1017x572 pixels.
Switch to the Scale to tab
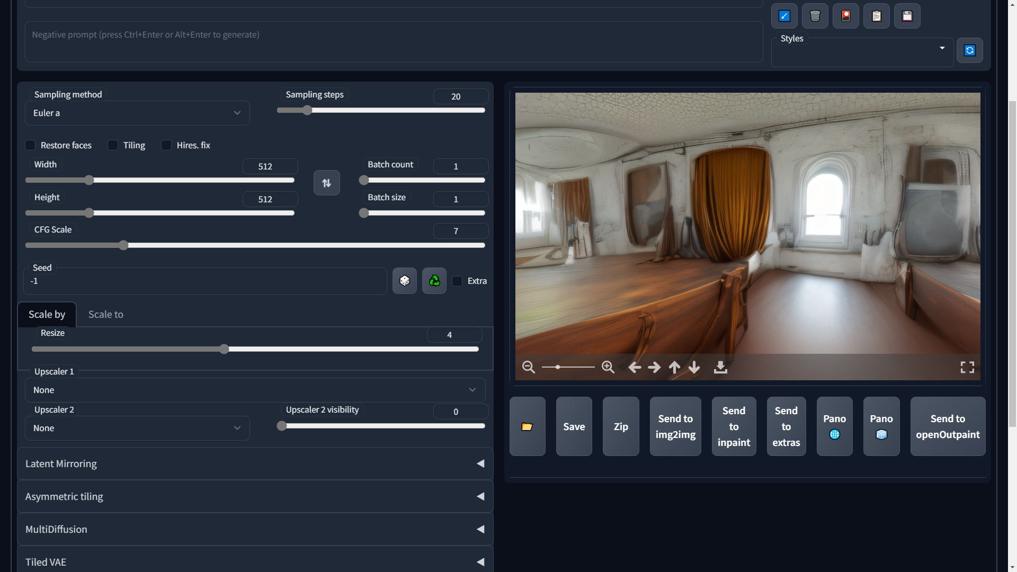[105, 314]
